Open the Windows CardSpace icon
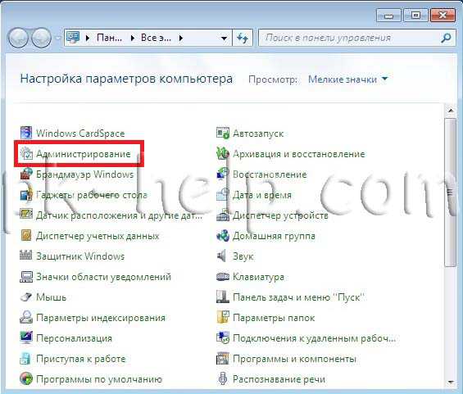The image size is (463, 394). click(26, 133)
